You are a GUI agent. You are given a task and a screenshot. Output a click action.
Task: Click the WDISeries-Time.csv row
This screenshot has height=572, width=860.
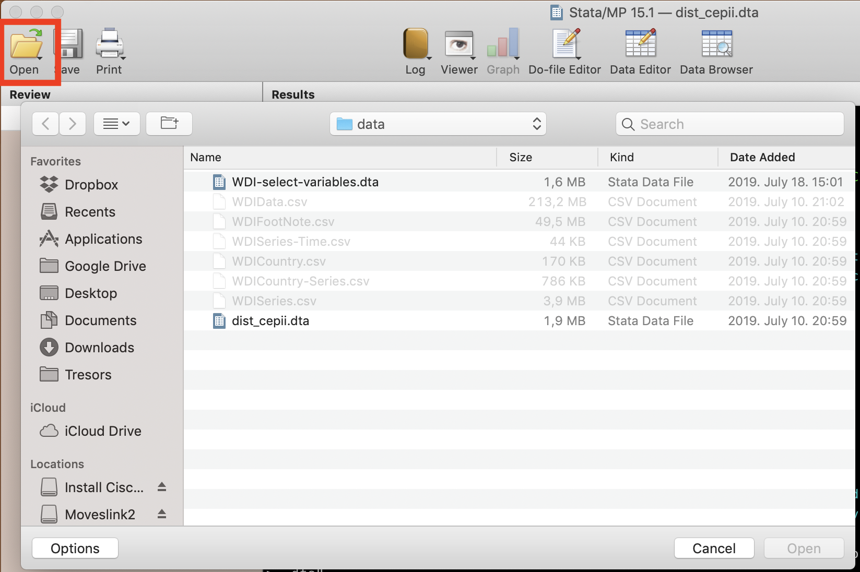(x=519, y=242)
